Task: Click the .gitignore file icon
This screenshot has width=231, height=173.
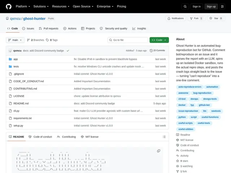Action: 10,74
